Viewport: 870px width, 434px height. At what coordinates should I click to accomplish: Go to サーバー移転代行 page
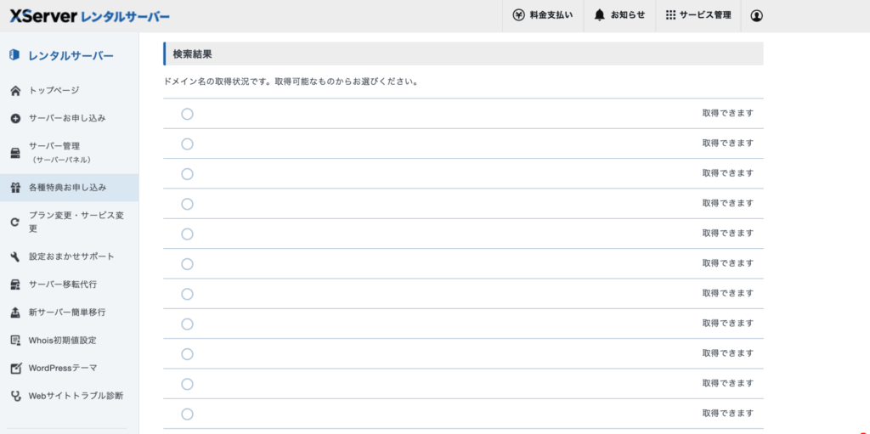[x=67, y=285]
